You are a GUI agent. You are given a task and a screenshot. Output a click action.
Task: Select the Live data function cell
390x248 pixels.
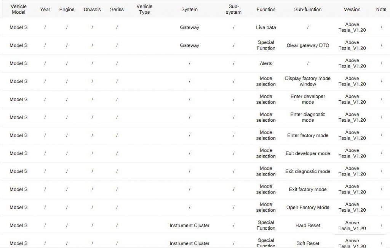pyautogui.click(x=266, y=27)
